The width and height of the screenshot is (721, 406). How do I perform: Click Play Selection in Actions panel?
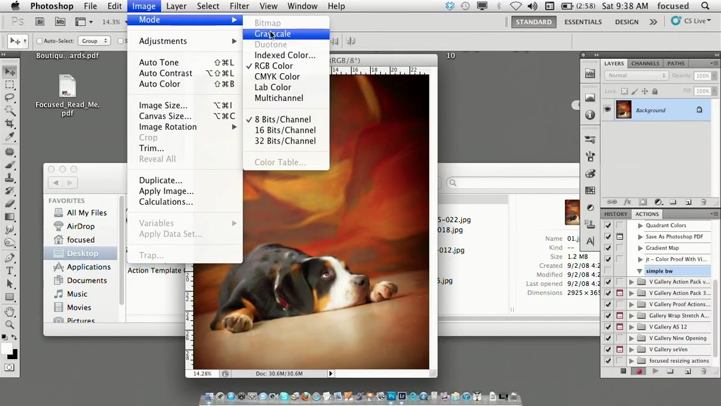655,372
